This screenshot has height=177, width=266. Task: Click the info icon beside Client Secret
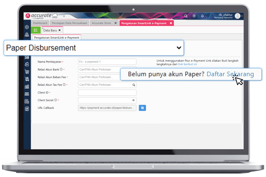56,100
